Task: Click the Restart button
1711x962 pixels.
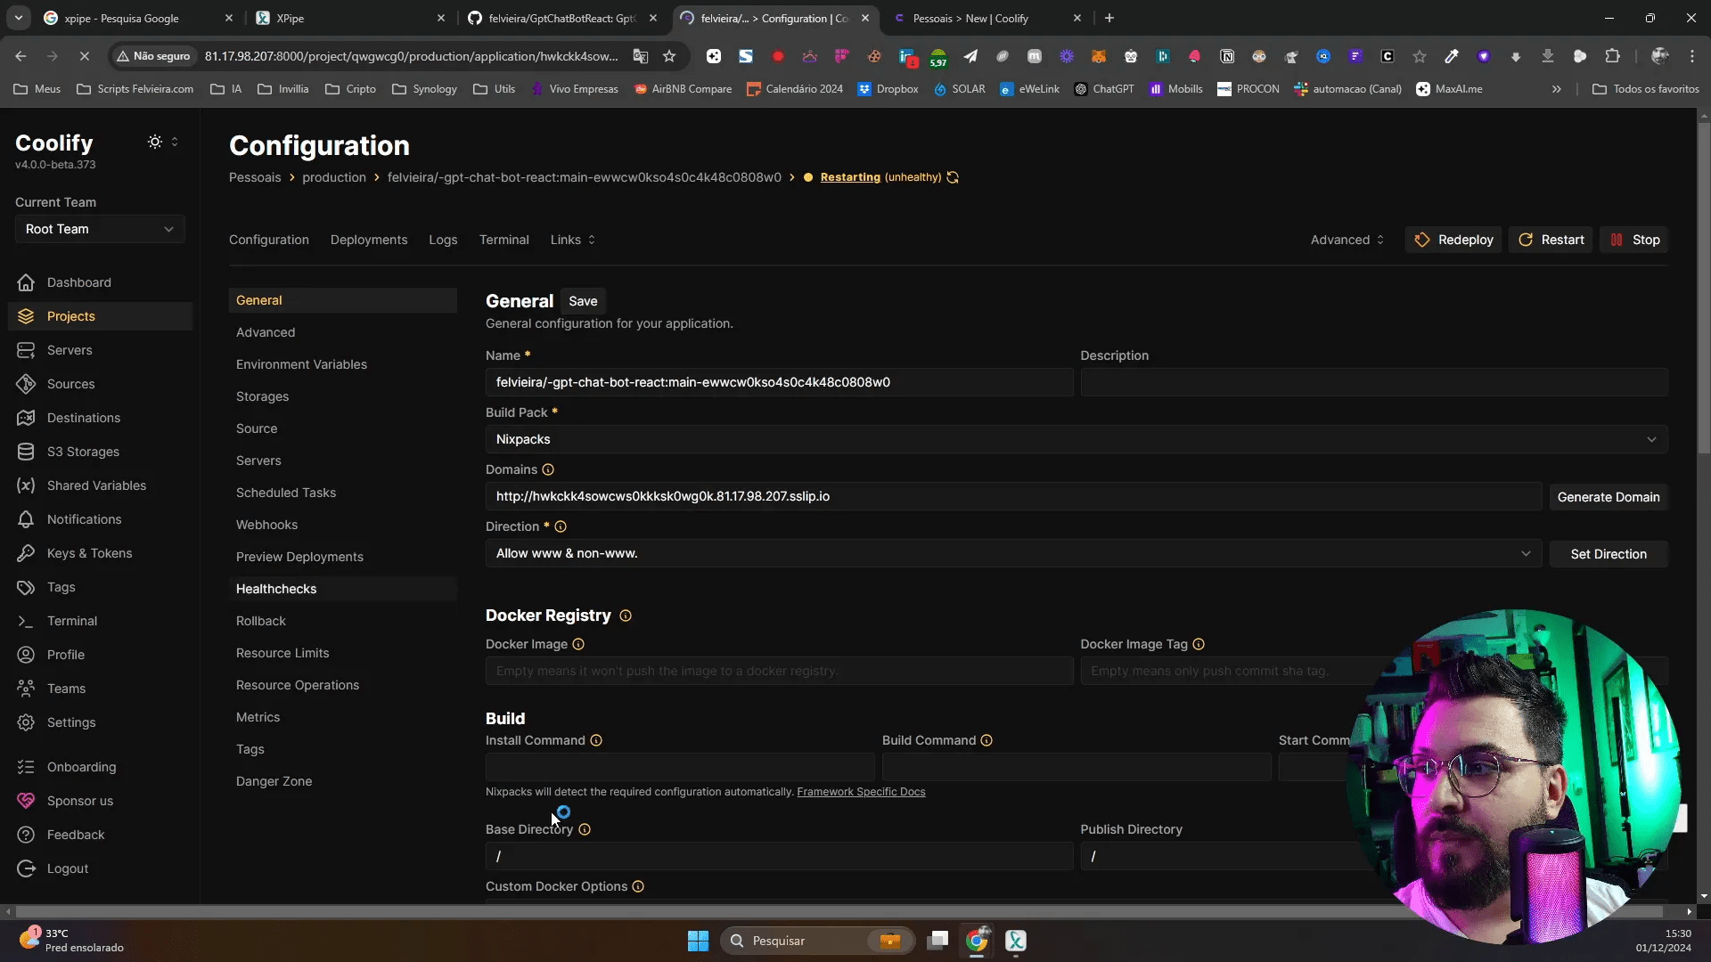Action: point(1551,240)
